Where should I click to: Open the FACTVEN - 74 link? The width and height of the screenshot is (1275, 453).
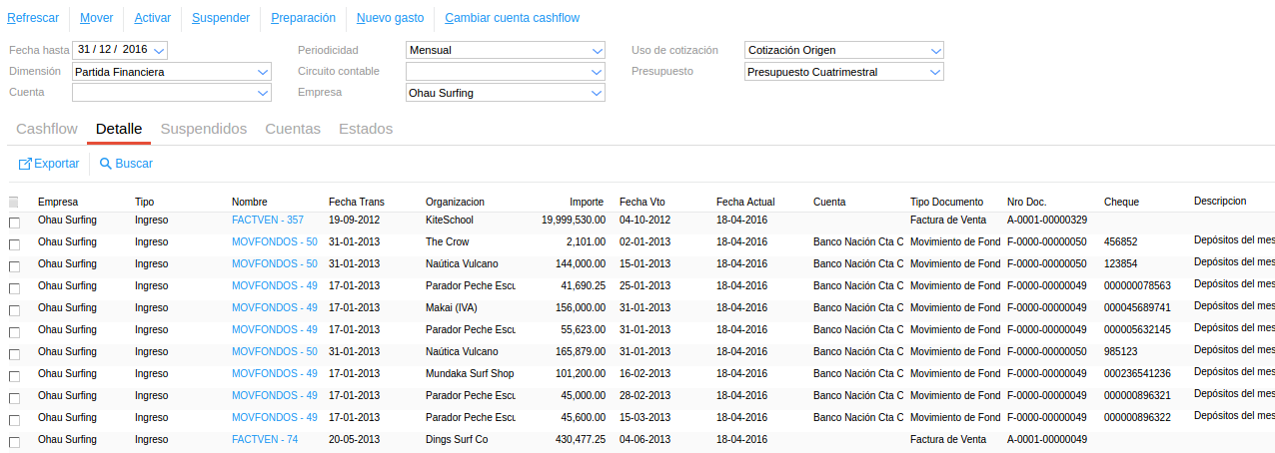[x=265, y=439]
